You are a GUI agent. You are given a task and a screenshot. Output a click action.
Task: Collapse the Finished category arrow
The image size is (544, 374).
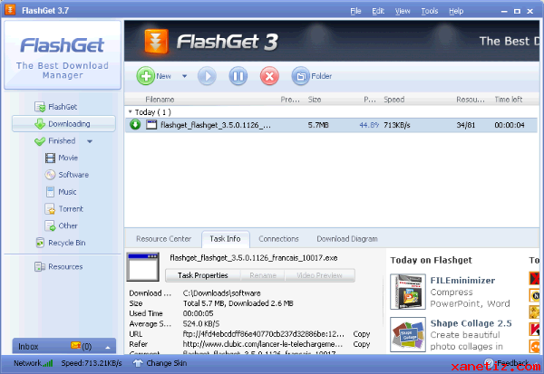point(90,141)
